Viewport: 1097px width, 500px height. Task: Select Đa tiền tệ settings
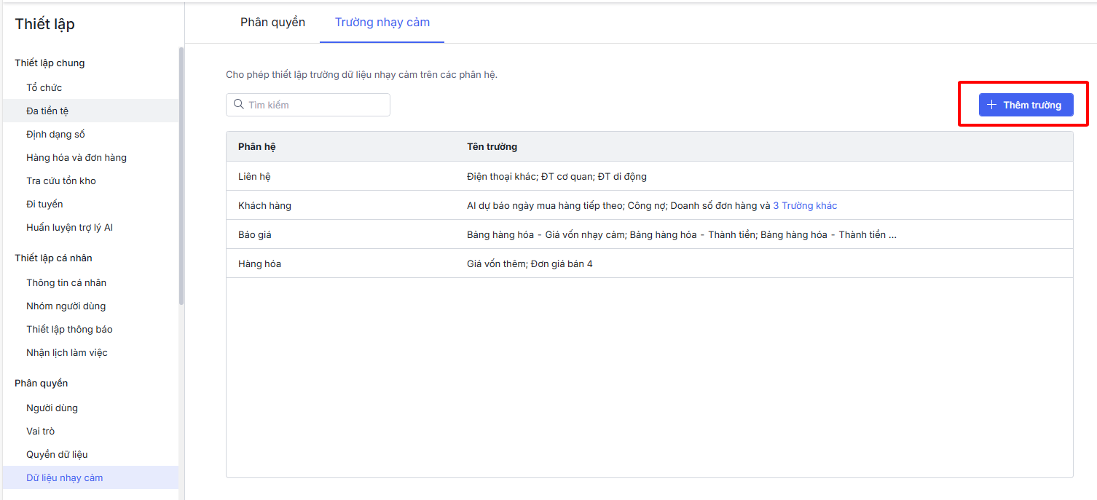click(47, 111)
